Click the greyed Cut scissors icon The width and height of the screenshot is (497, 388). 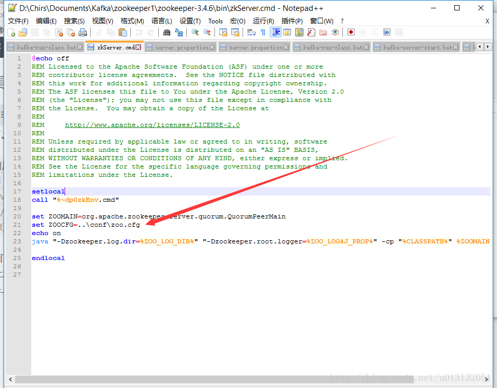[99, 32]
